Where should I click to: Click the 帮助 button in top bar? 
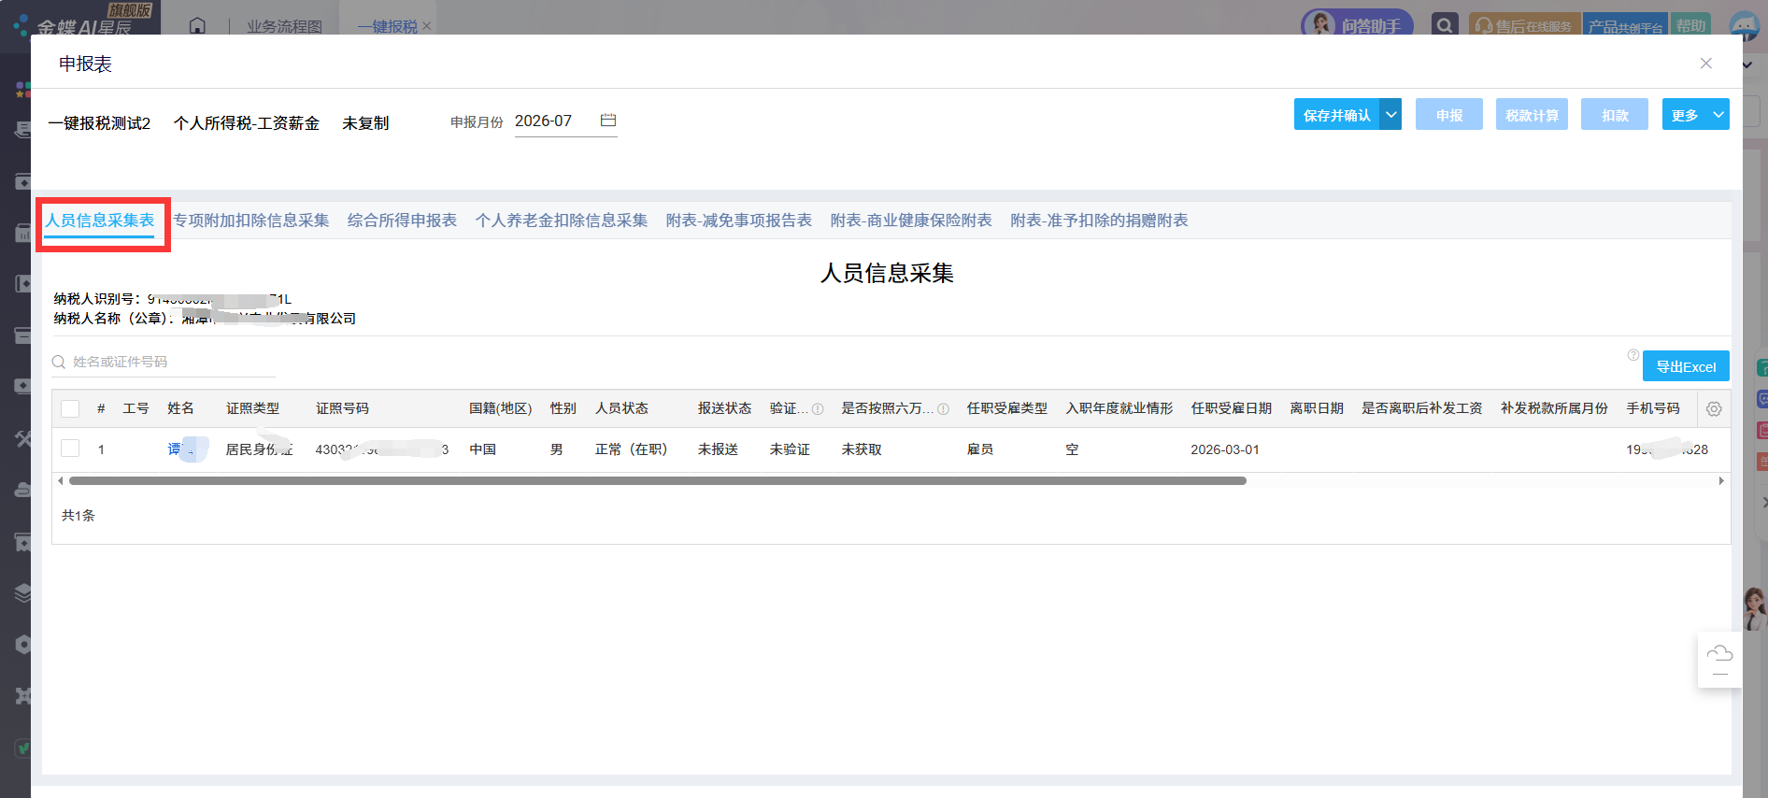pyautogui.click(x=1690, y=25)
